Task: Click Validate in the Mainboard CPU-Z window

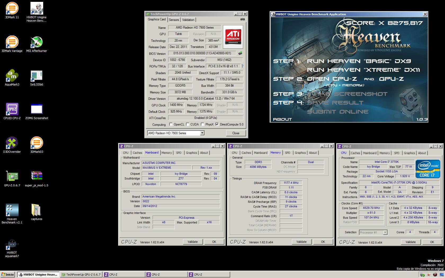Action: pos(193,242)
